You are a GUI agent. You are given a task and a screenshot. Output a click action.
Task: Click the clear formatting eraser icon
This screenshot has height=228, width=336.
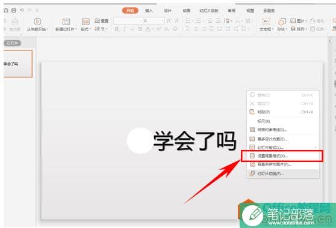(175, 29)
